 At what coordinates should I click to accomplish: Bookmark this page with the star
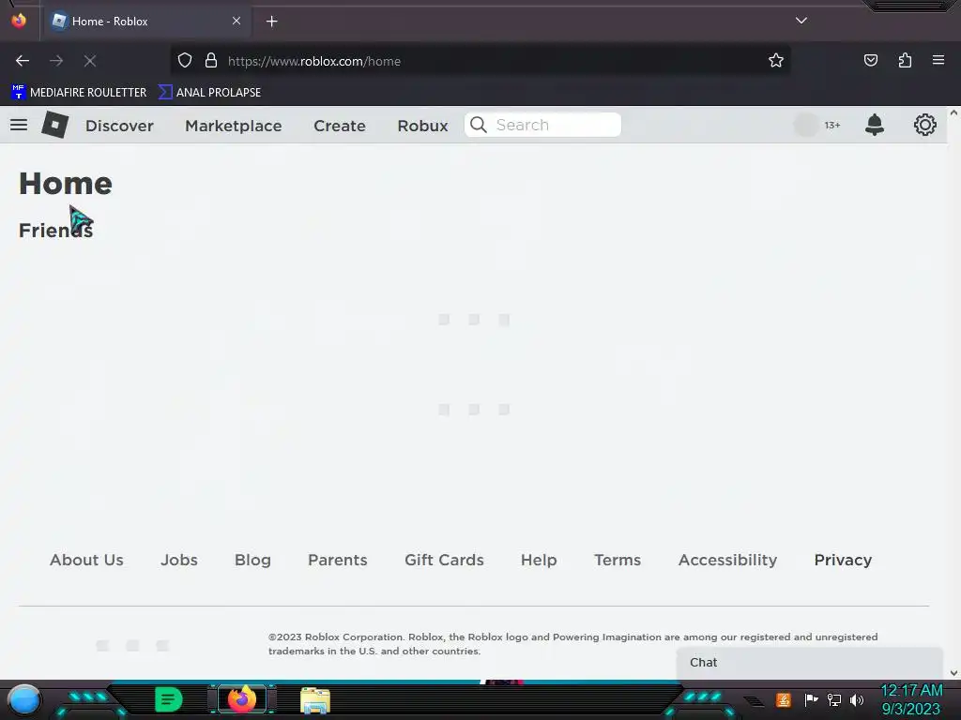[x=776, y=60]
